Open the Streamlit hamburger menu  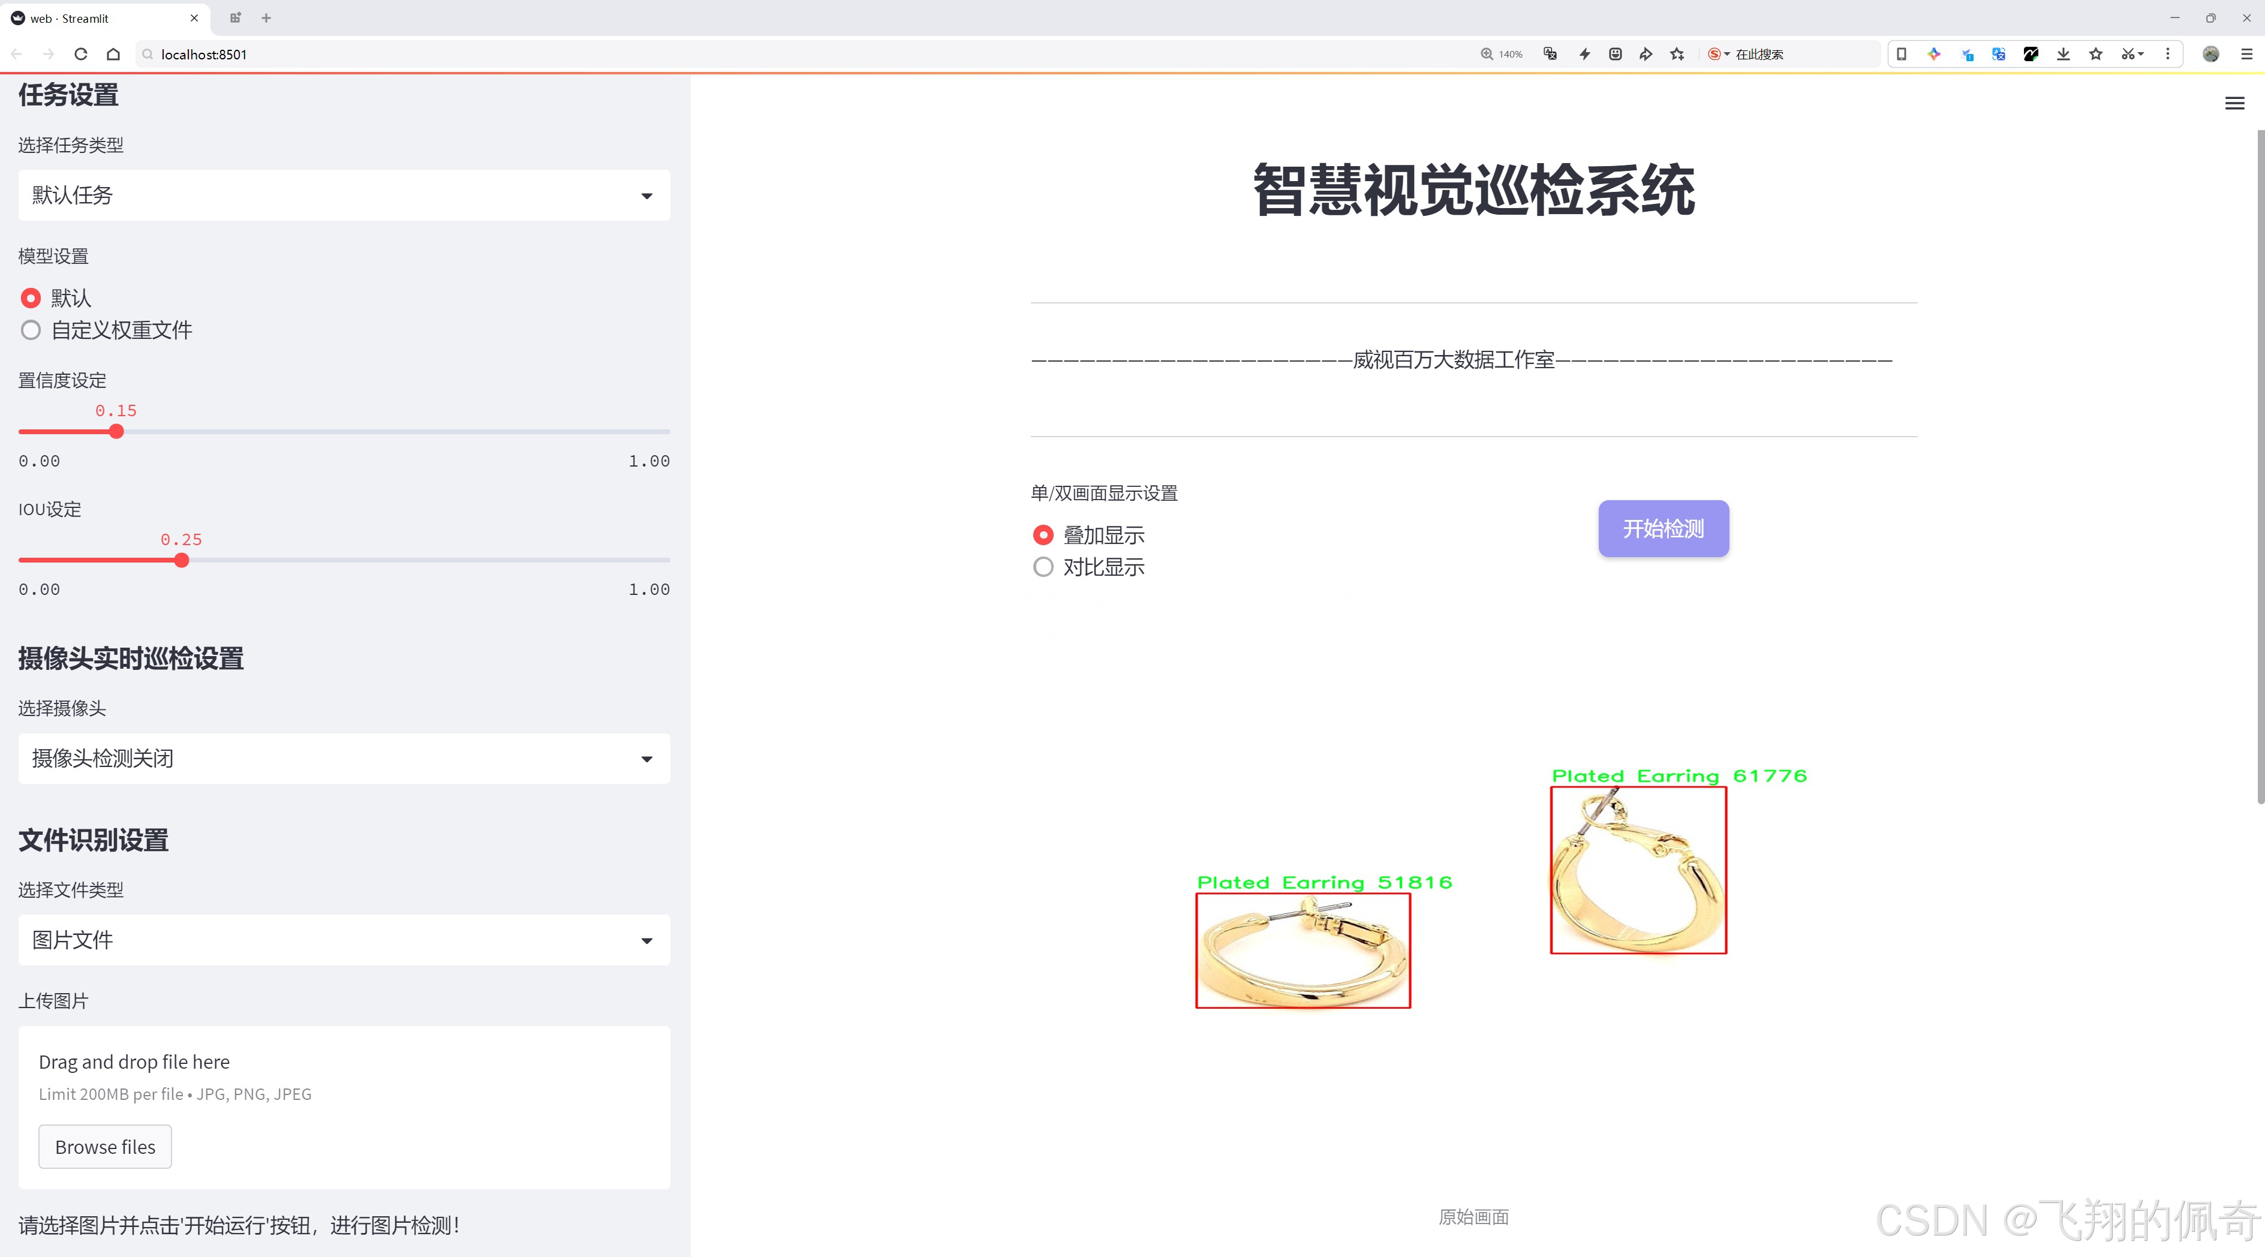point(2234,104)
